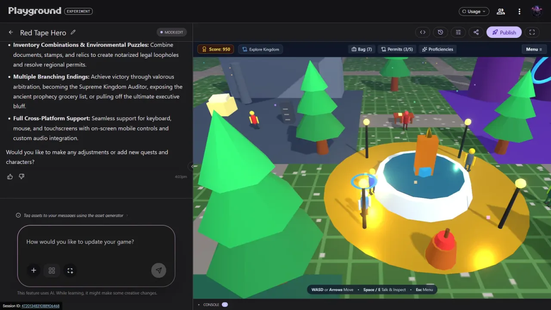Click the share icon in preview toolbar
The height and width of the screenshot is (310, 551).
click(476, 32)
